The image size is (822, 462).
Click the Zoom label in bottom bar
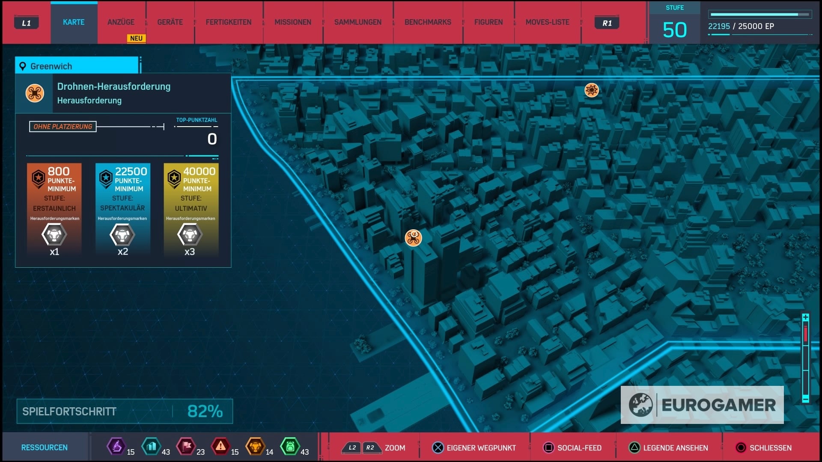(395, 448)
